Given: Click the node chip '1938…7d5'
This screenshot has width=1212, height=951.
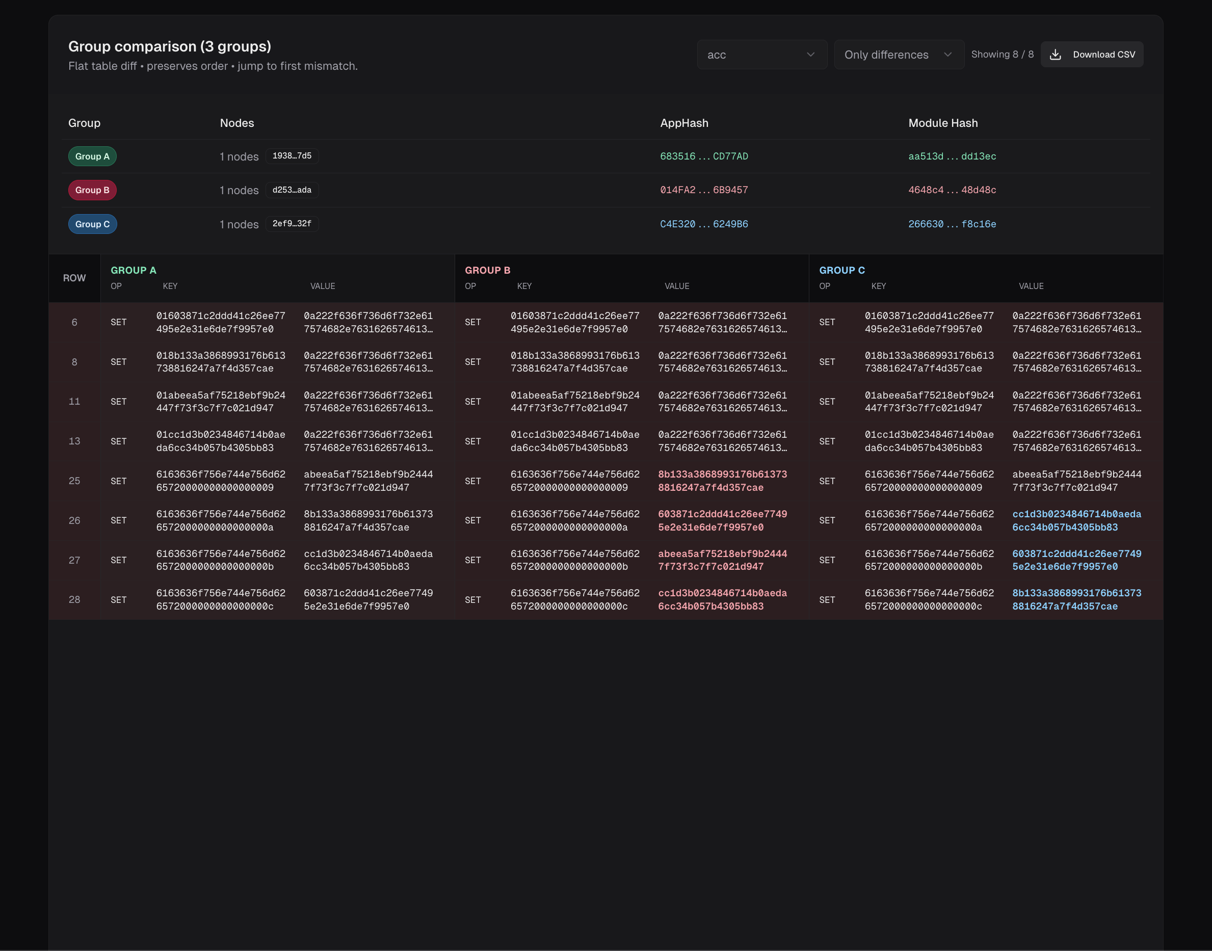Looking at the screenshot, I should (292, 156).
